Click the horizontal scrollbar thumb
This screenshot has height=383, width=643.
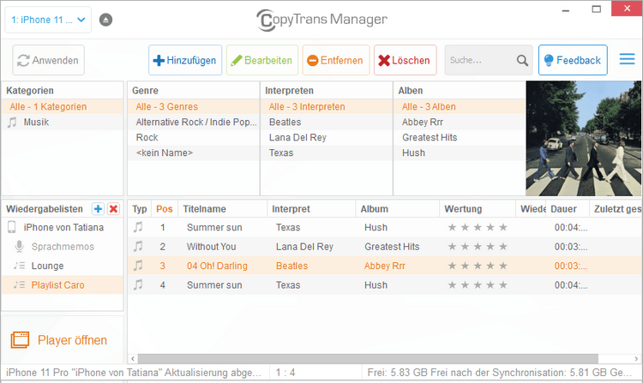coord(368,359)
